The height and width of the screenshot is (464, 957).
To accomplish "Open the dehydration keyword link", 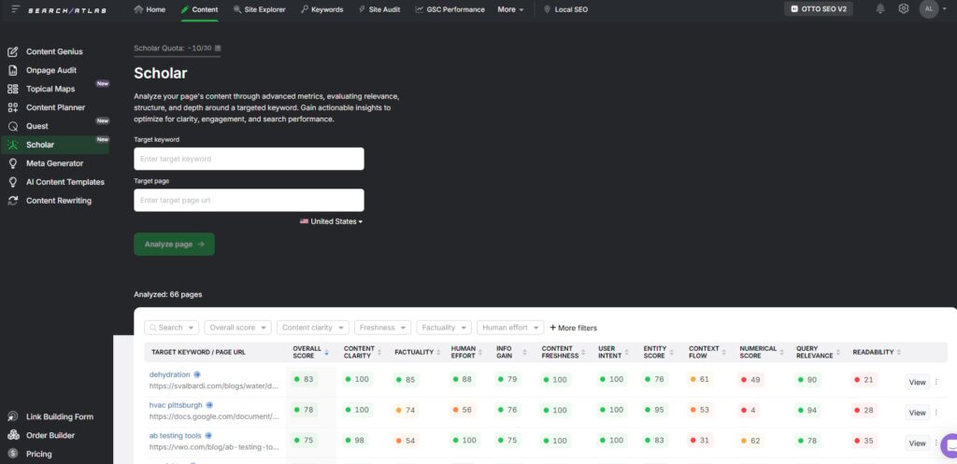I will [170, 374].
